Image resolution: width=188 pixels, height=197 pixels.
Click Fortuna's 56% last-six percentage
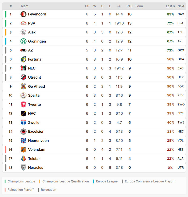tap(170, 59)
